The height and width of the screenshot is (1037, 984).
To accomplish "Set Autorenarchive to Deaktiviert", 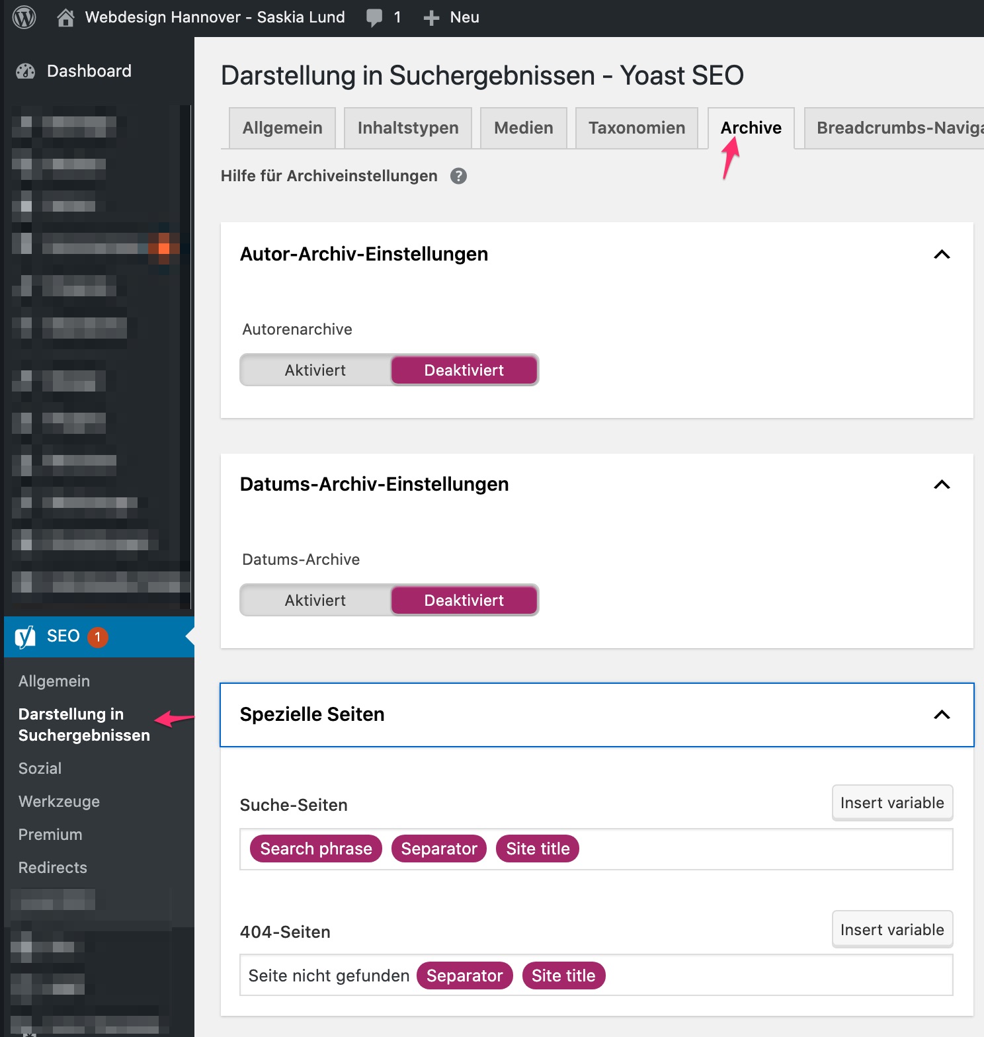I will 464,370.
